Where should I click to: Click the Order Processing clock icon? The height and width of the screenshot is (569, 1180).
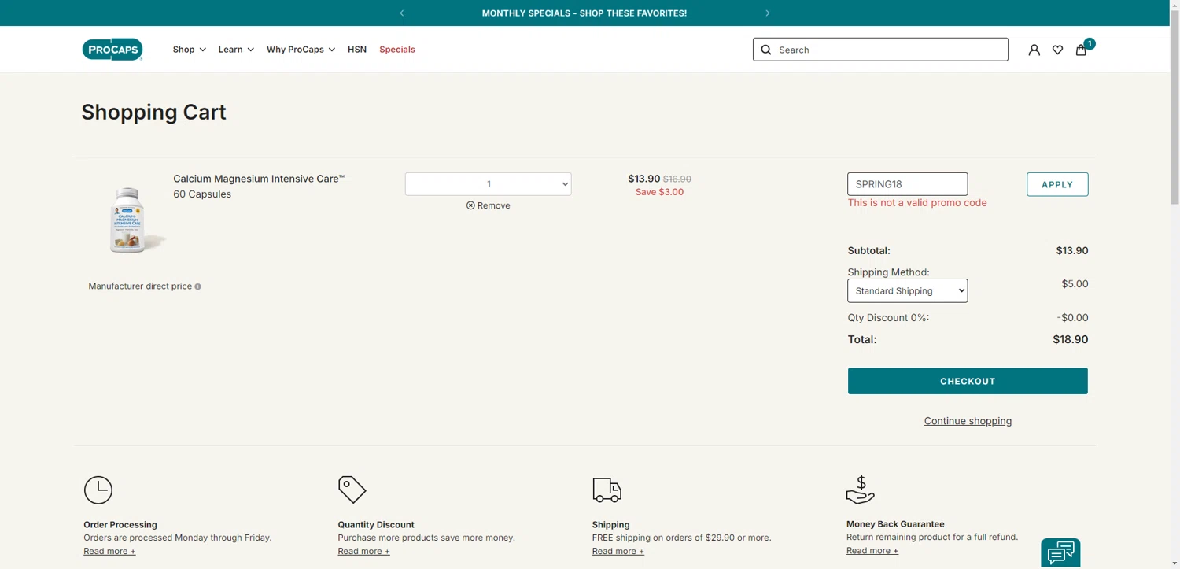(x=98, y=490)
